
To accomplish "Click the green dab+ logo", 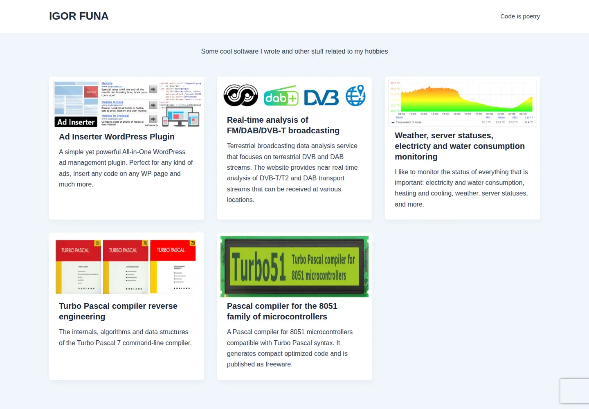I will tap(281, 96).
